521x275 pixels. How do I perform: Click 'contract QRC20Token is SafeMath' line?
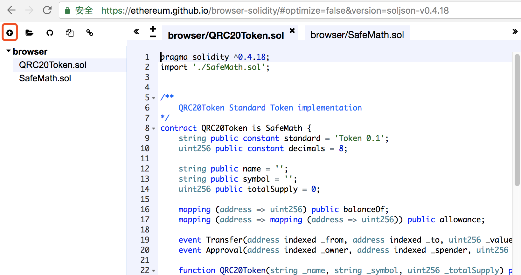click(x=236, y=128)
